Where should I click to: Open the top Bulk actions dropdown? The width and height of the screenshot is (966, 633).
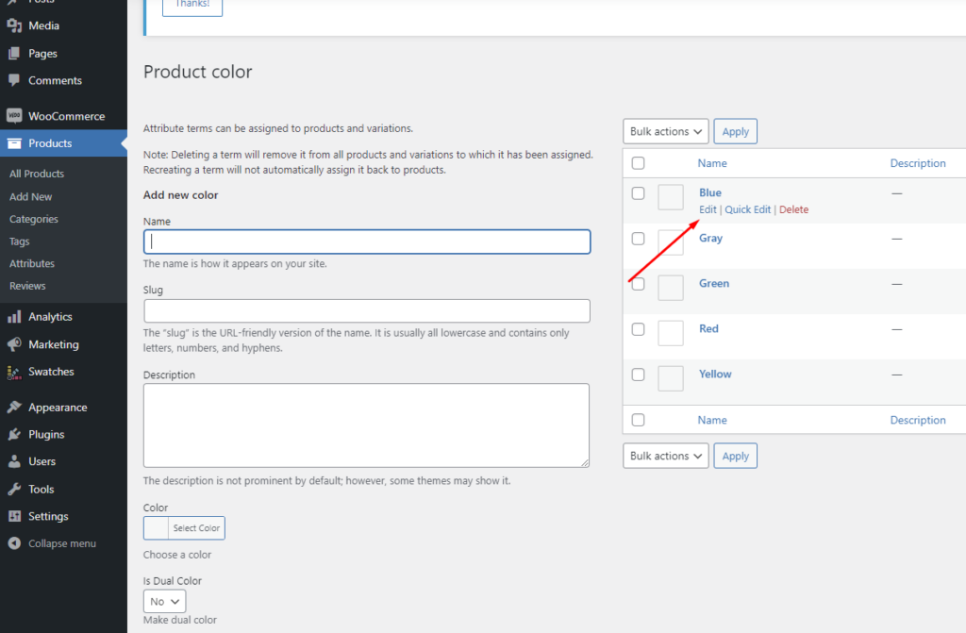point(665,131)
